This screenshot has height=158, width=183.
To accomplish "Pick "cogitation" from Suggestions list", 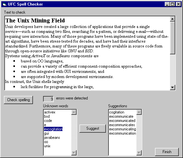I will pos(117,112).
